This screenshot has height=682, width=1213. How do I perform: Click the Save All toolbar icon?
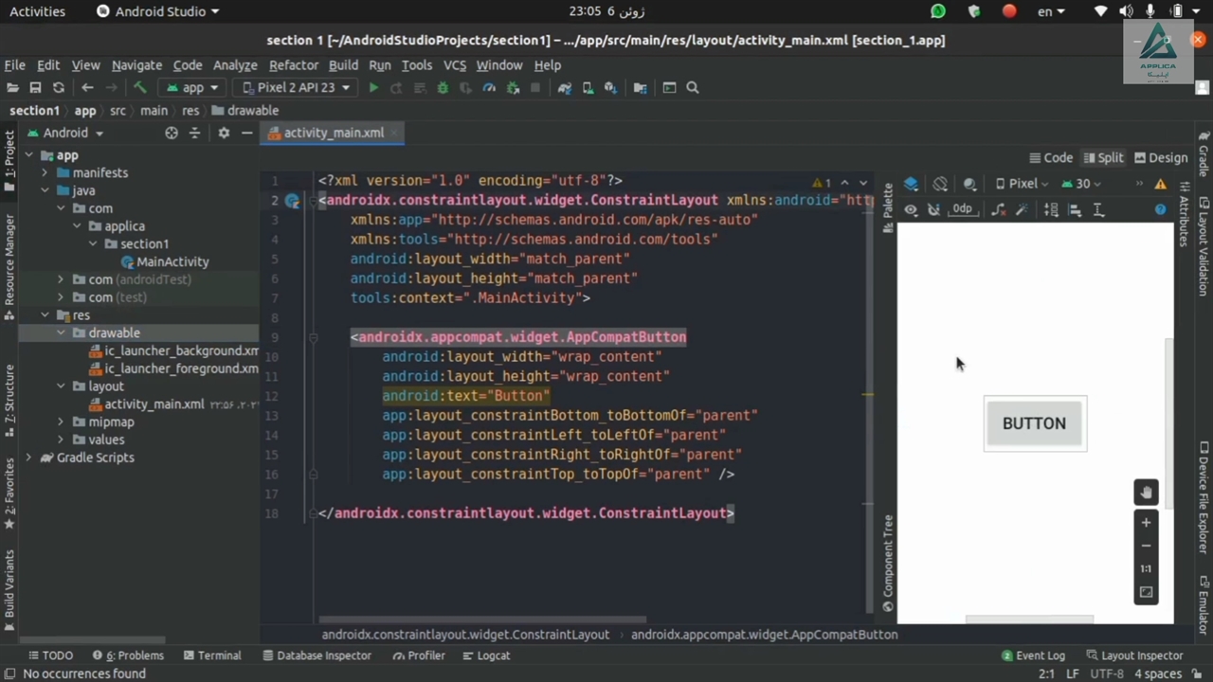tap(35, 87)
